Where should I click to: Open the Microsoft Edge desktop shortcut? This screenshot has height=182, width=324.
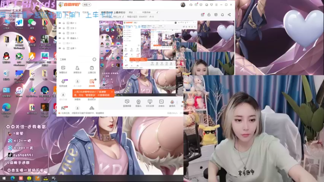pyautogui.click(x=6, y=110)
